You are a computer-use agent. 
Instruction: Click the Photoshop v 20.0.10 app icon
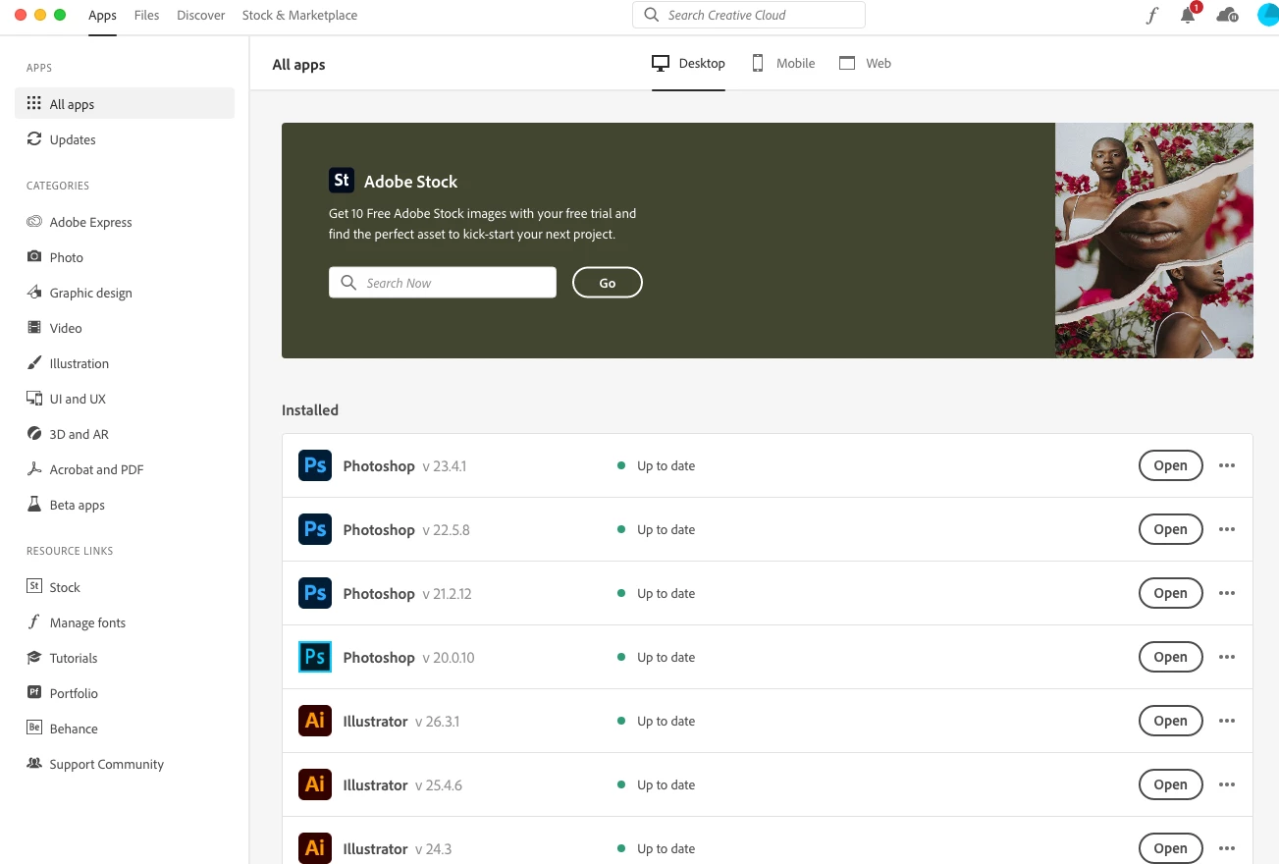point(315,657)
